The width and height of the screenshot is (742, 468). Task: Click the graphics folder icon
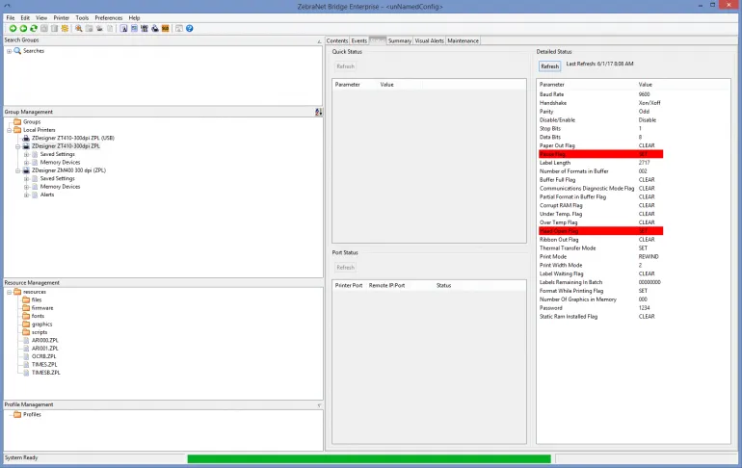click(x=26, y=325)
